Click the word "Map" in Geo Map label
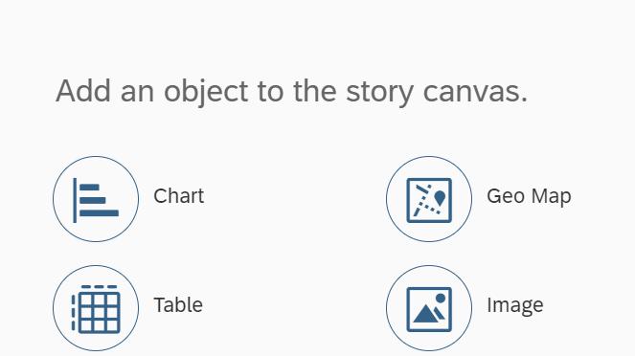Screen dimensions: 635x356 click(551, 197)
